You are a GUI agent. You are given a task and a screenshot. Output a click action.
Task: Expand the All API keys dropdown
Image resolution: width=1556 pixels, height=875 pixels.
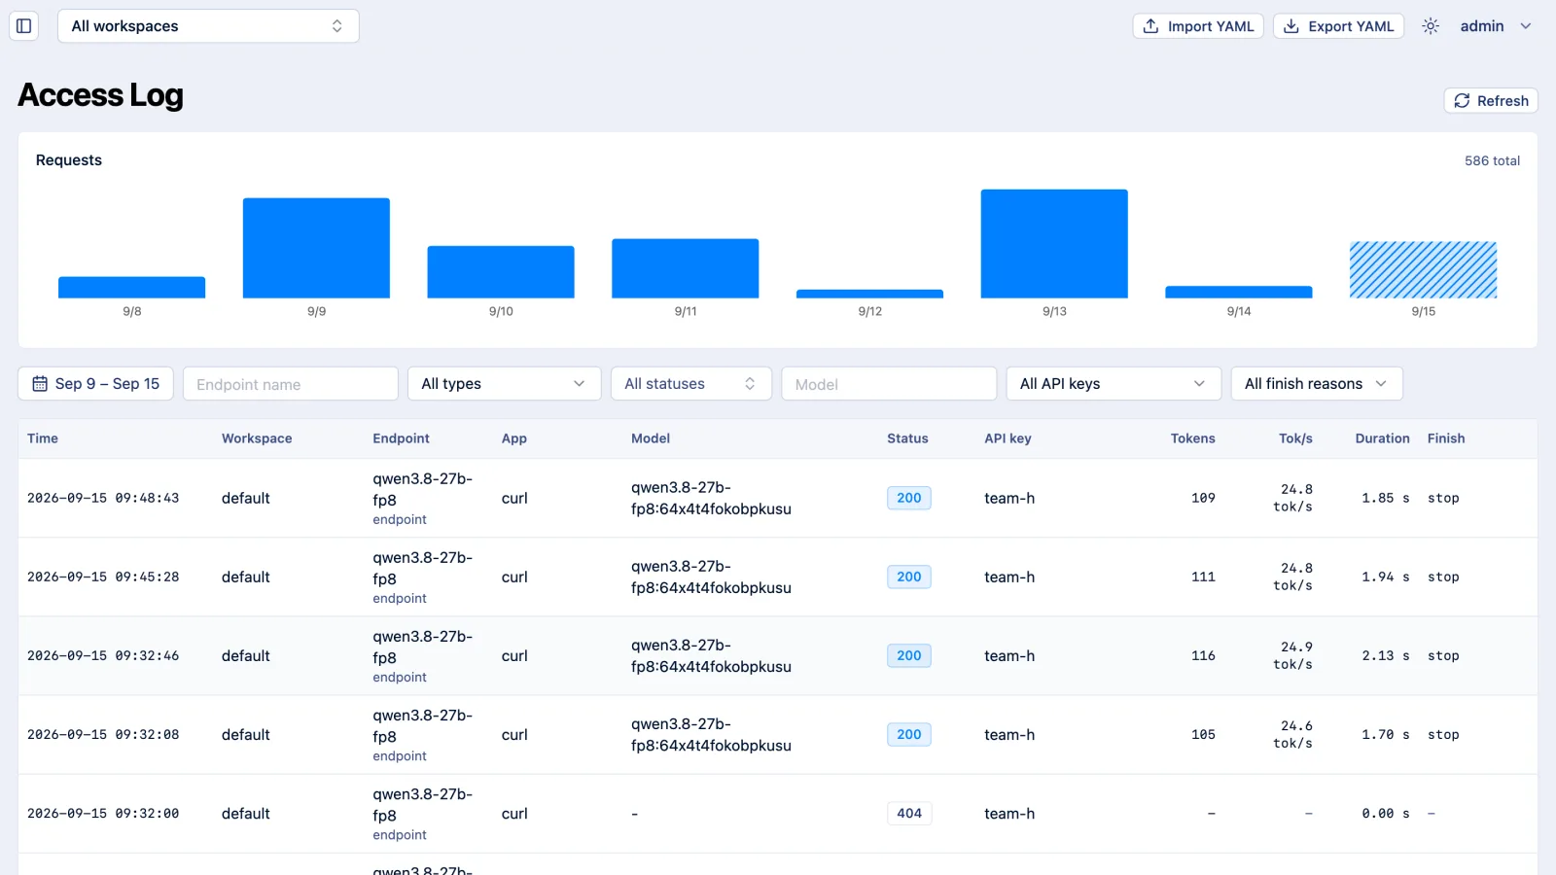(x=1114, y=384)
